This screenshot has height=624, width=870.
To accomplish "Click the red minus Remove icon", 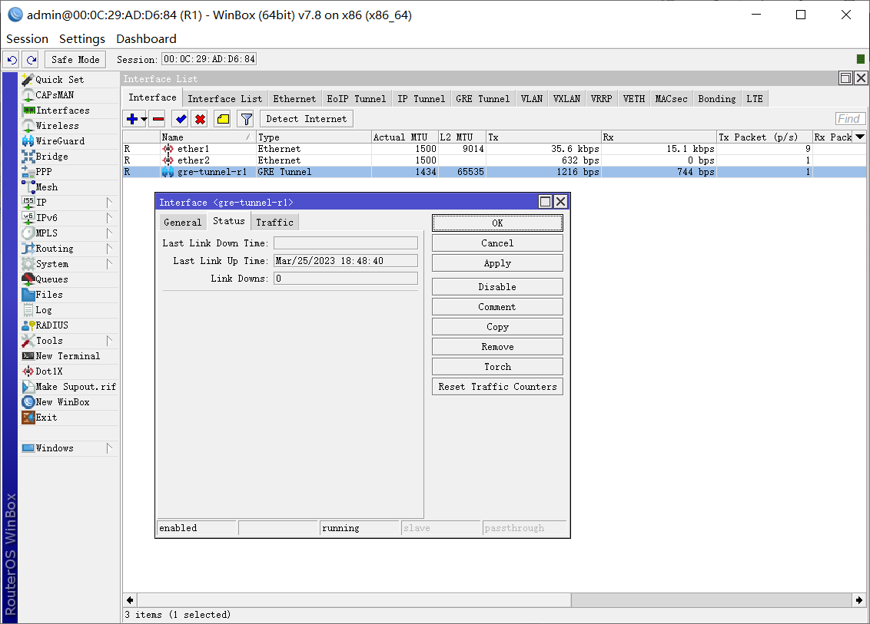I will tap(158, 119).
